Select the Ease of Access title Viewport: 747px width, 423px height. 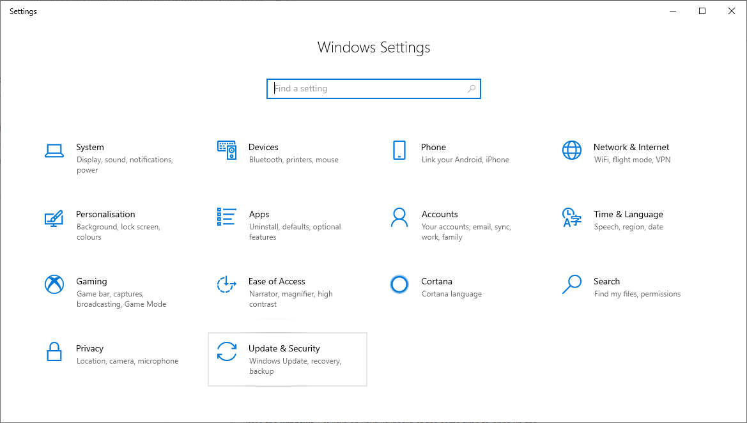coord(277,282)
